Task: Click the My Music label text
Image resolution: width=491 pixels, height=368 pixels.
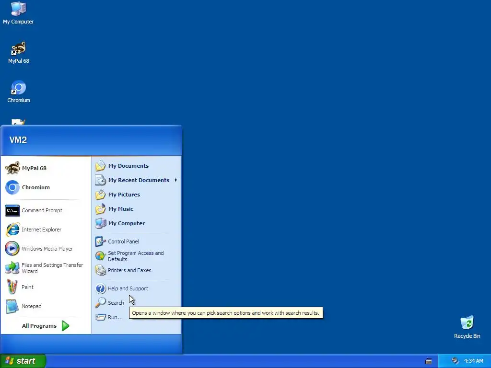Action: (x=121, y=209)
